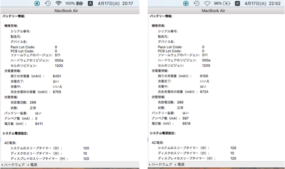Click firmware version 511 in the 22:52 window
Screen dimensions: 285x169
[x=205, y=55]
